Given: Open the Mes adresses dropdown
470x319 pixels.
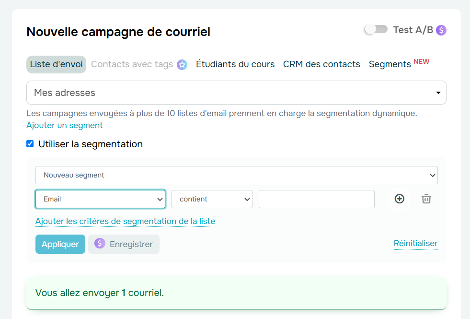Looking at the screenshot, I should 236,92.
